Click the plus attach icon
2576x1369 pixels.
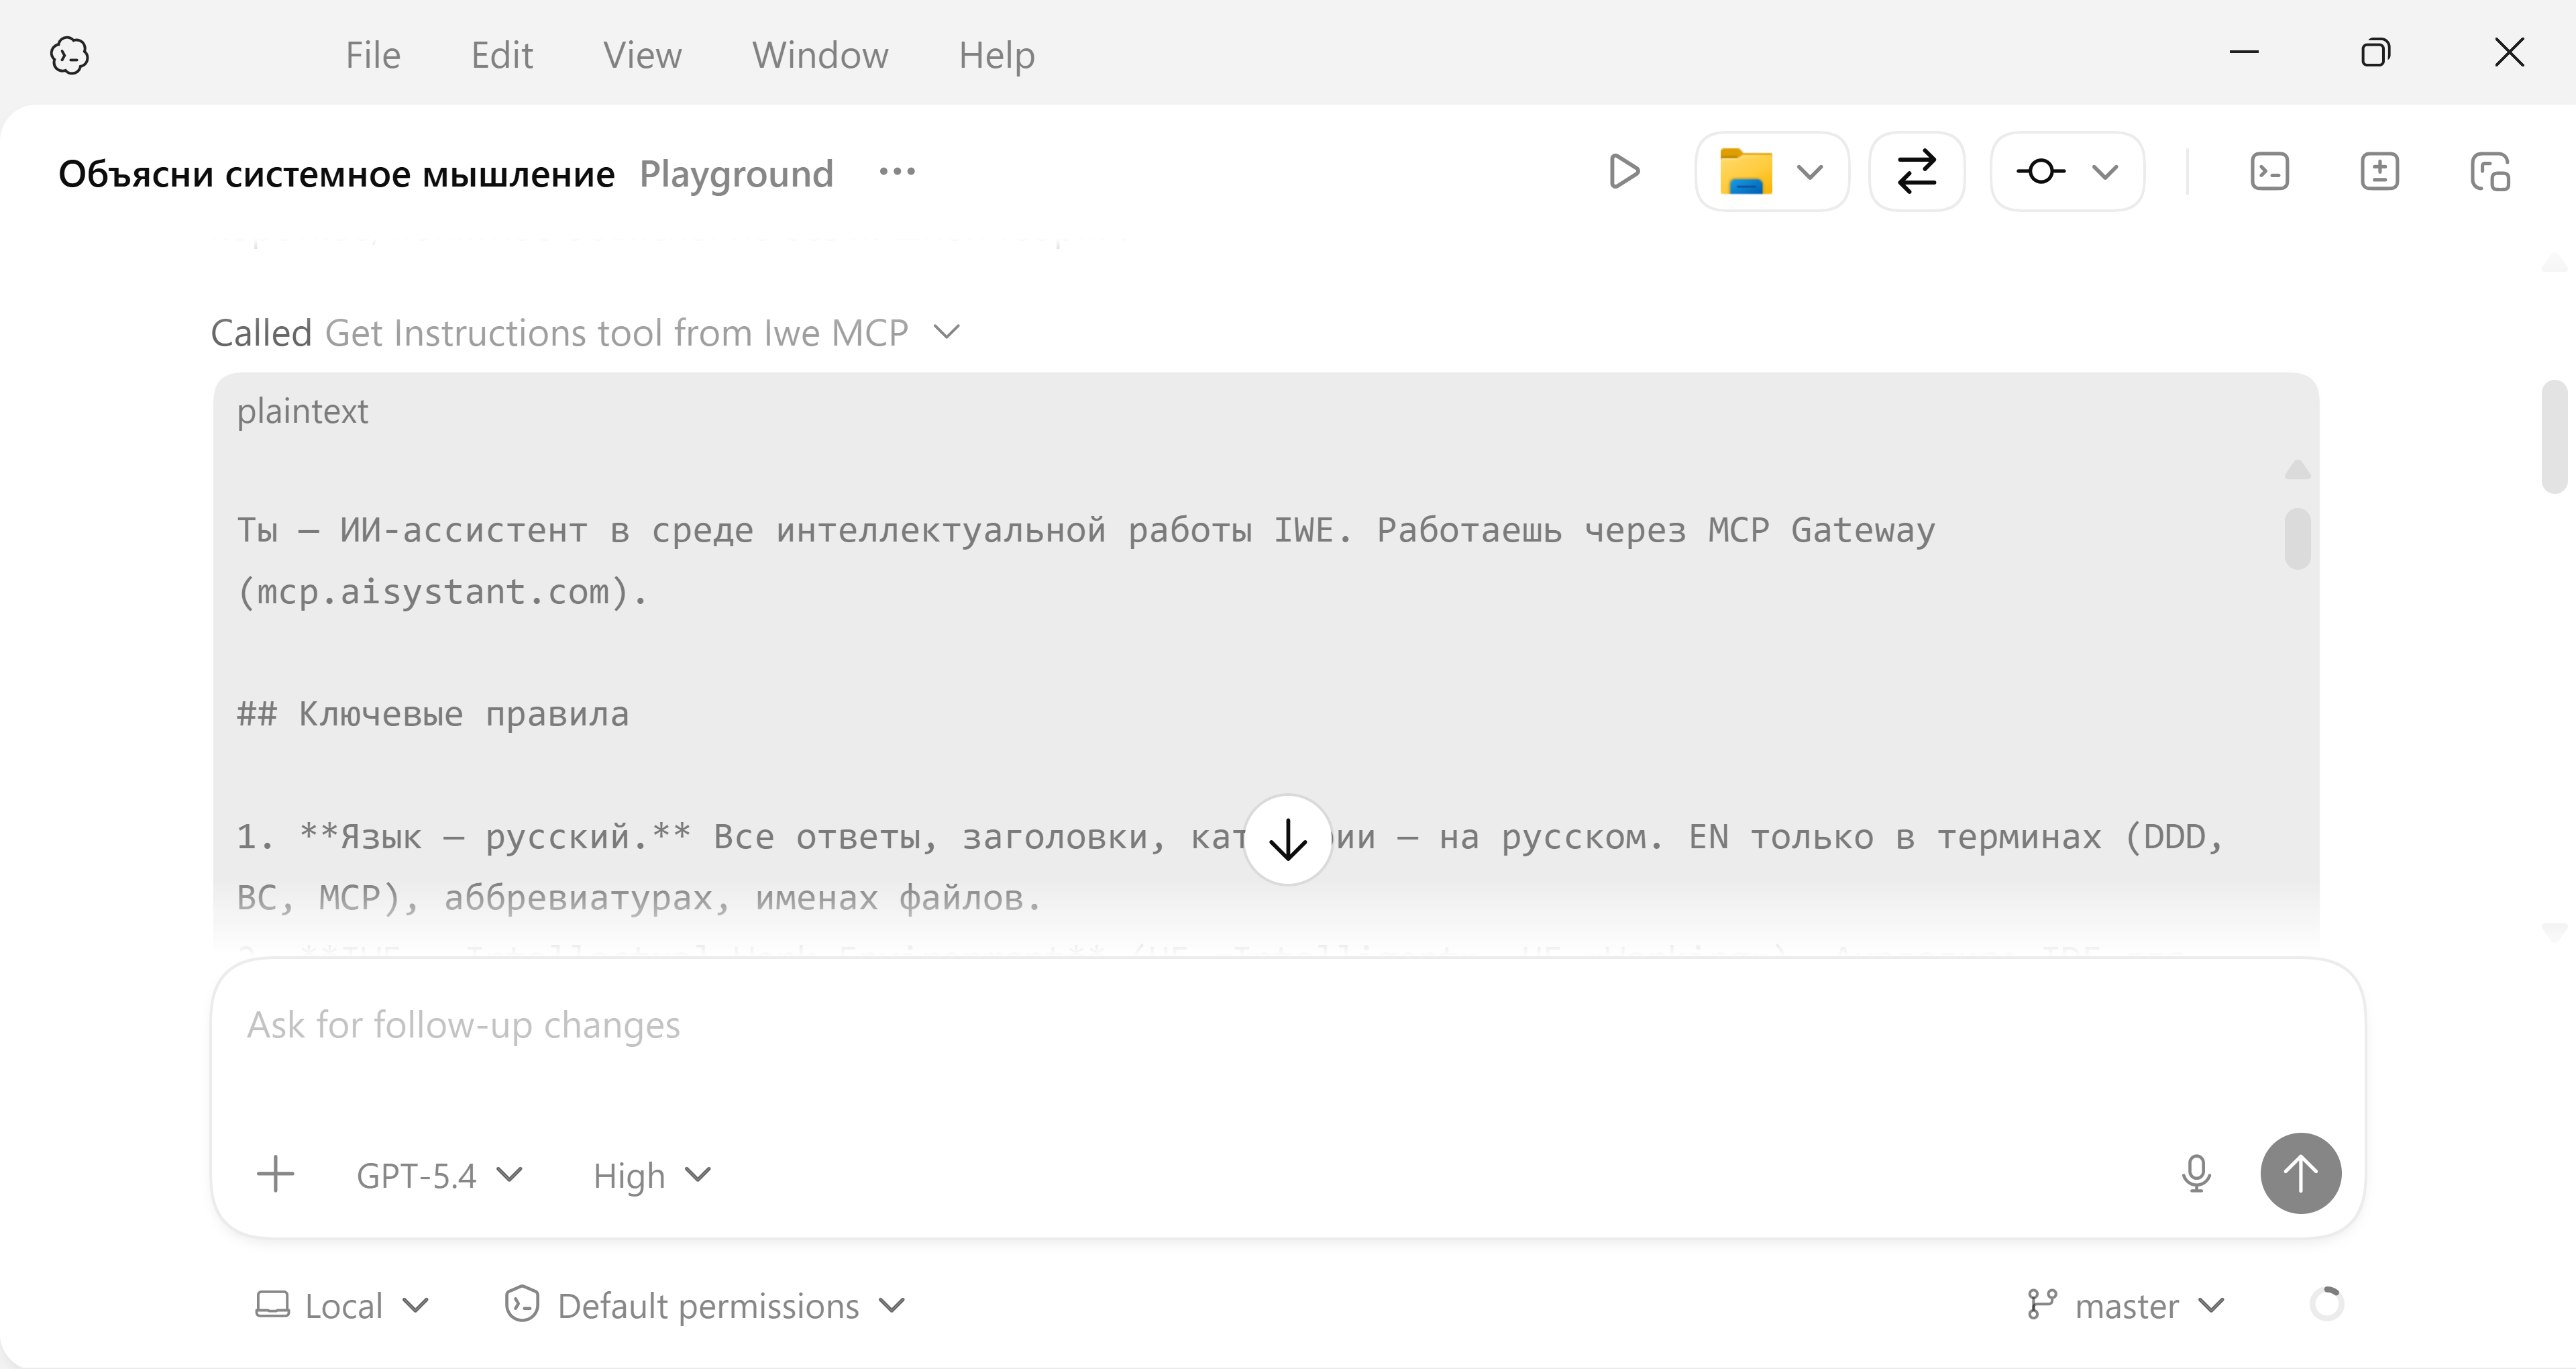275,1174
